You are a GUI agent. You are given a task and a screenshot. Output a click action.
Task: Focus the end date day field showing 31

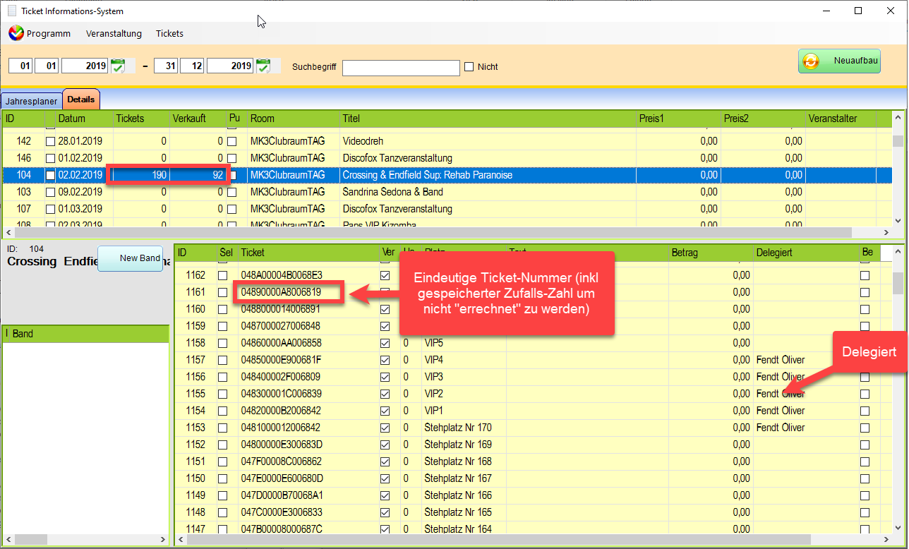pyautogui.click(x=166, y=66)
